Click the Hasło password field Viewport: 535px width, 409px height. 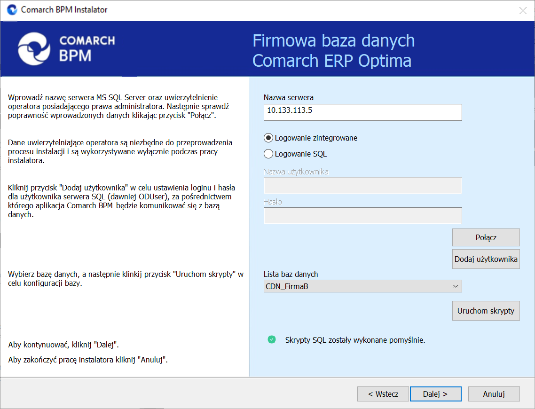[362, 216]
